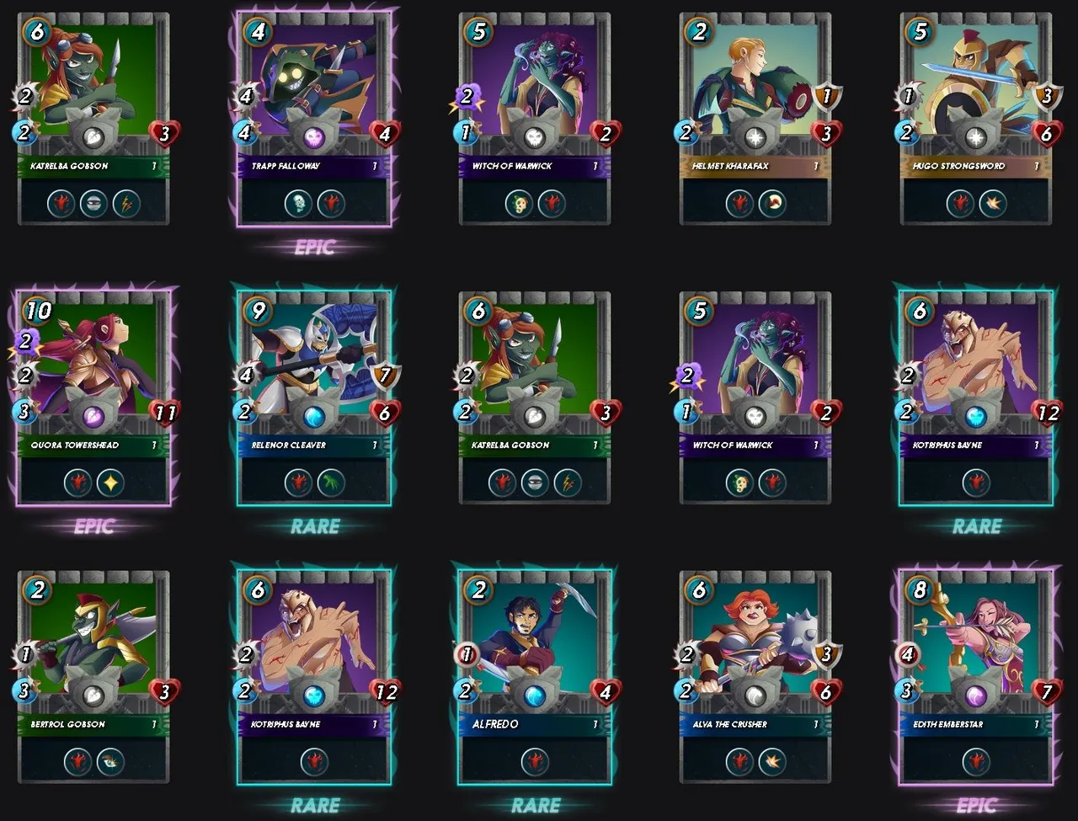Click the Bloodlust ability icon on Alfredo
1078x821 pixels.
coord(536,761)
